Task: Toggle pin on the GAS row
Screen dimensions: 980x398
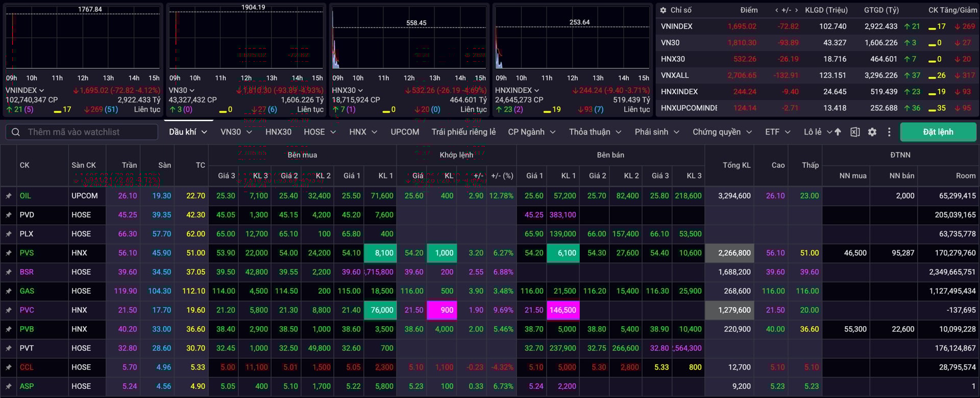Action: tap(9, 291)
